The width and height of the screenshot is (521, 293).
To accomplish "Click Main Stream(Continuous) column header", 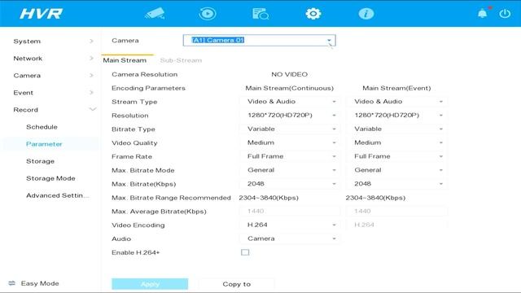I will pos(290,88).
